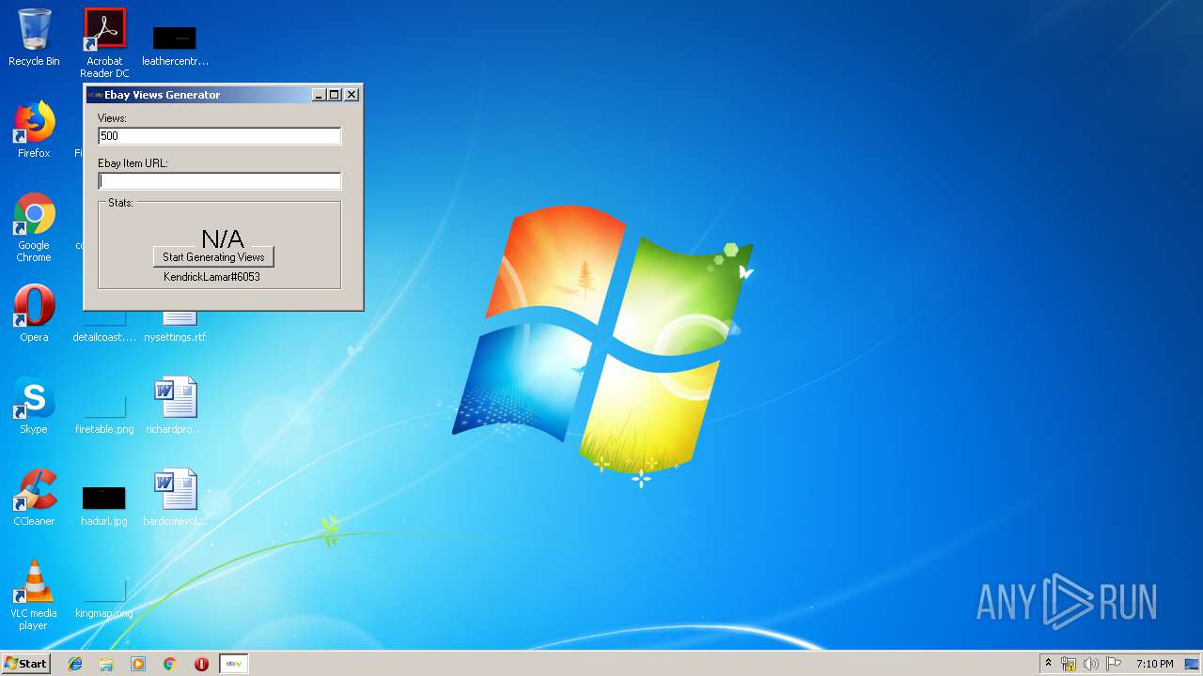Open Windows Media Player from taskbar
Screen dimensions: 1203x676
point(138,664)
